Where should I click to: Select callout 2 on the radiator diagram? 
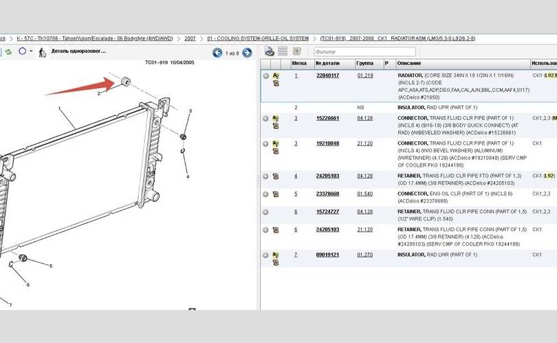[98, 93]
